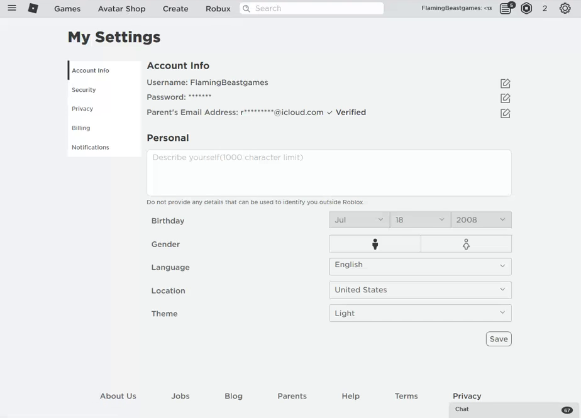Open the birthday year dropdown

(x=481, y=220)
